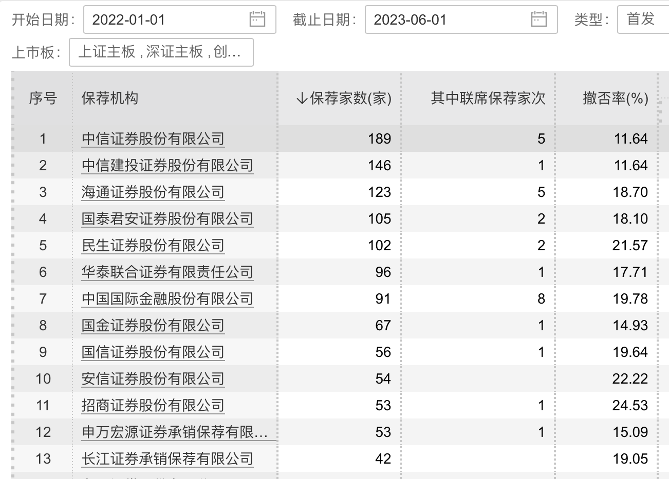Select the 67 count for 国金证券
This screenshot has width=669, height=479.
383,326
